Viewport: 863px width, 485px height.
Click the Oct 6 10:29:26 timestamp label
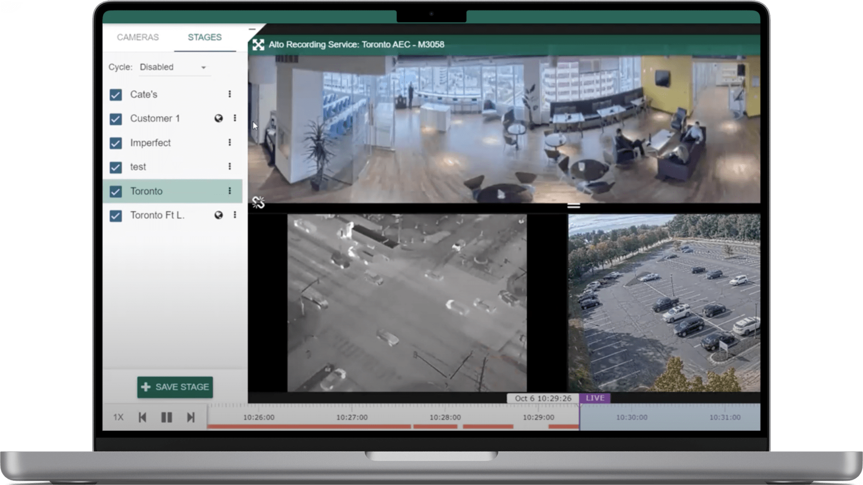tap(543, 399)
